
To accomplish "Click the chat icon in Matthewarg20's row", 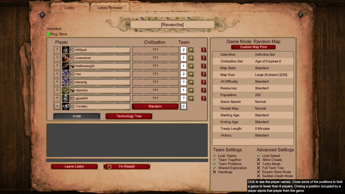I will click(x=191, y=66).
